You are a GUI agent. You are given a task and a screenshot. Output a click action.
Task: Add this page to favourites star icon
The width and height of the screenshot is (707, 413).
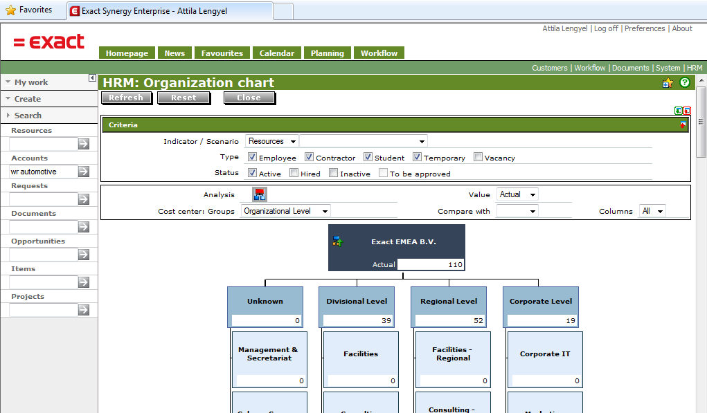coord(668,83)
